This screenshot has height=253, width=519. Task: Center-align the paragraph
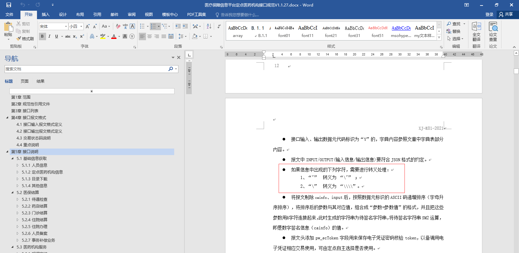coord(150,36)
